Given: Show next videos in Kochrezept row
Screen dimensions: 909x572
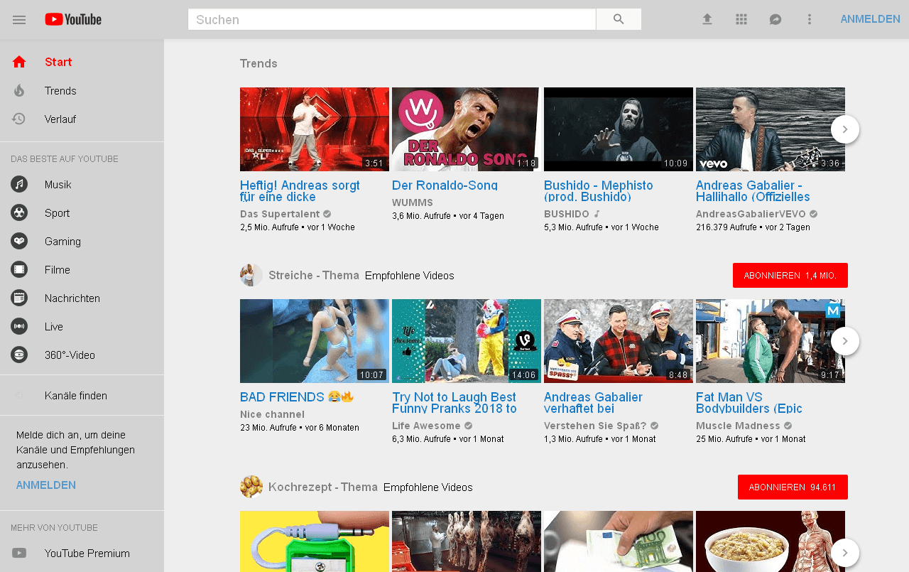Looking at the screenshot, I should click(845, 553).
